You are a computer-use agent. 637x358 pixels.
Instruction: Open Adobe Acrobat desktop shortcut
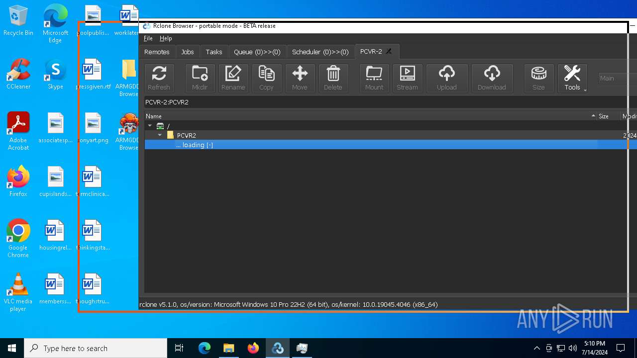[18, 131]
